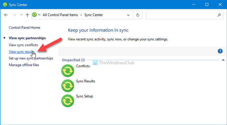Select the Sync Results icon
This screenshot has width=227, height=125.
(x=67, y=86)
